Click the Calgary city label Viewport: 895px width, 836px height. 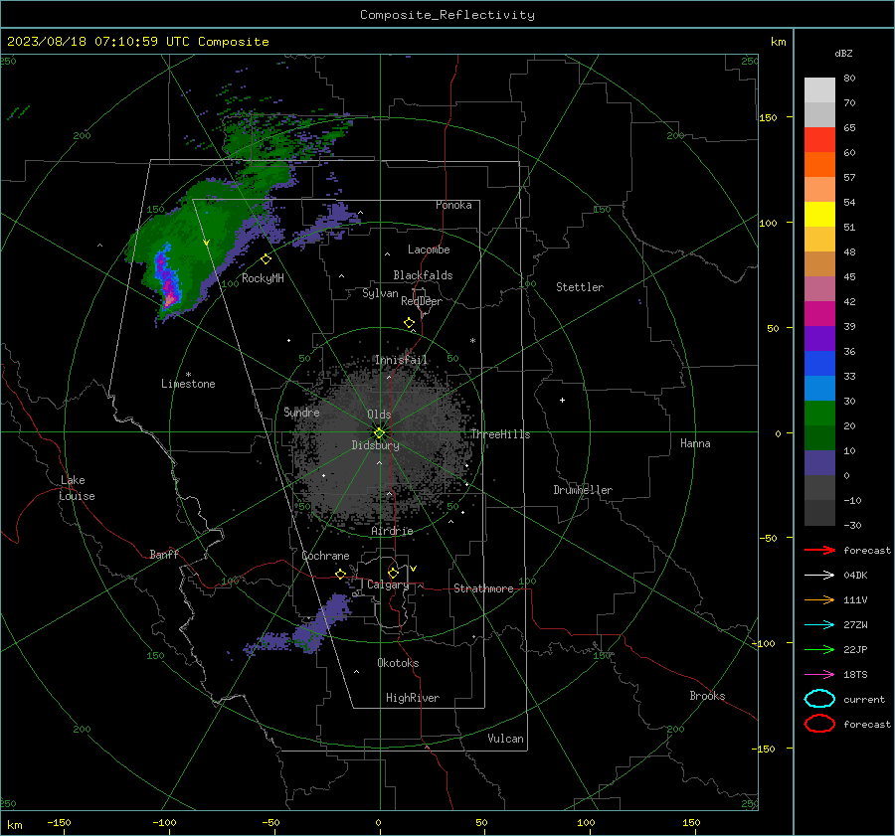click(x=388, y=585)
